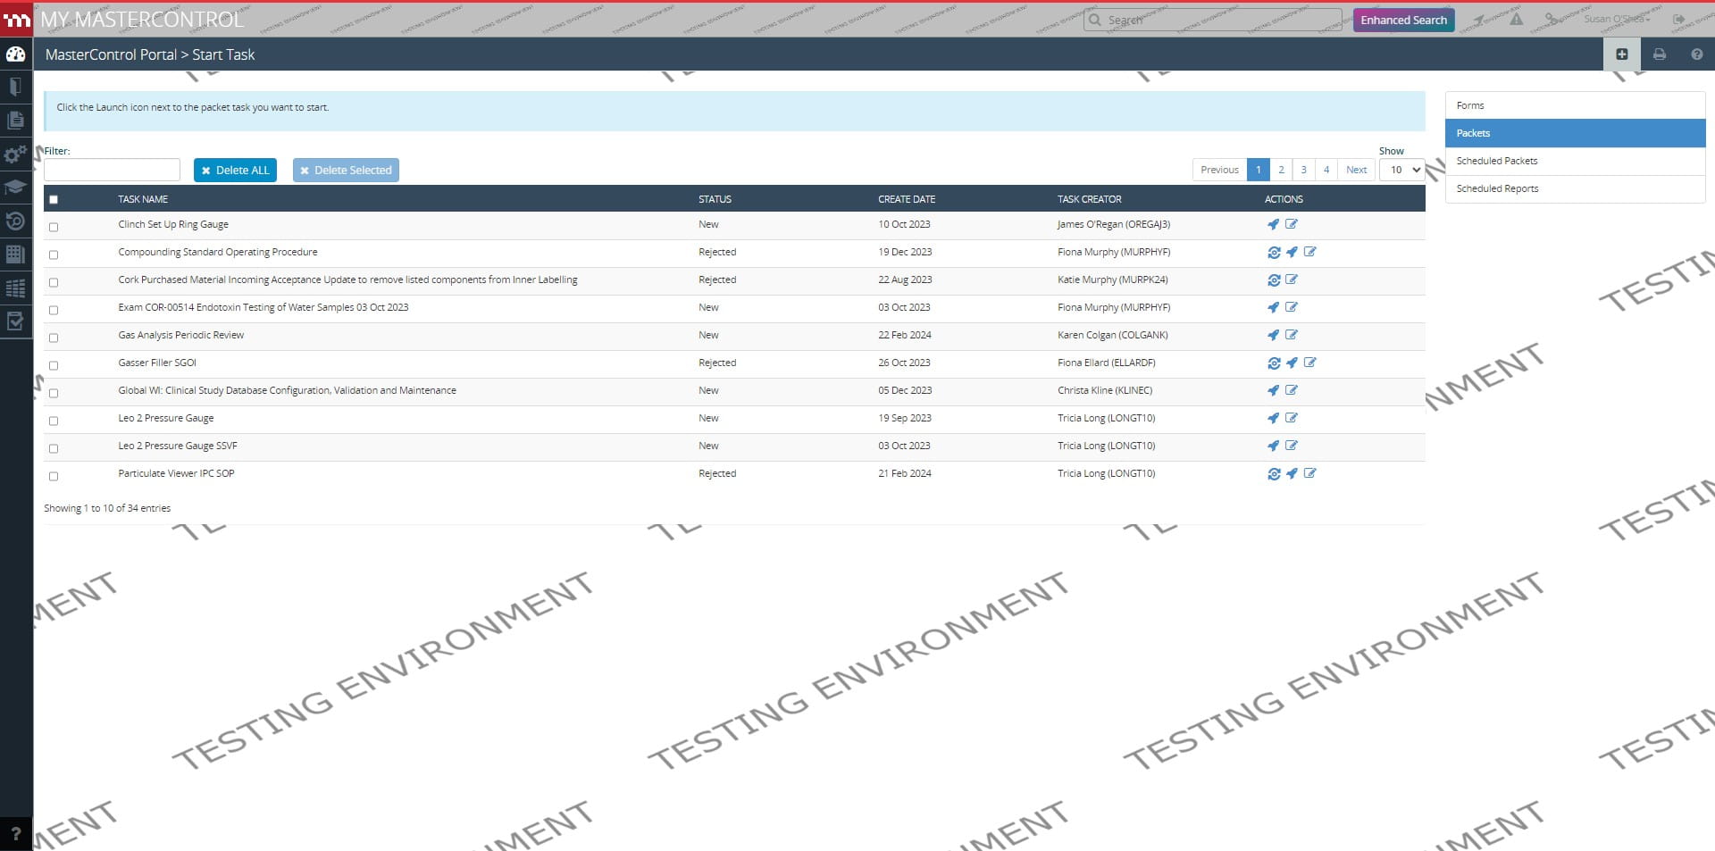Click inside the Filter input field
This screenshot has height=851, width=1715.
click(x=112, y=169)
